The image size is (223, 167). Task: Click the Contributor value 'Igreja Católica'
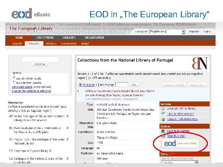coord(106,132)
